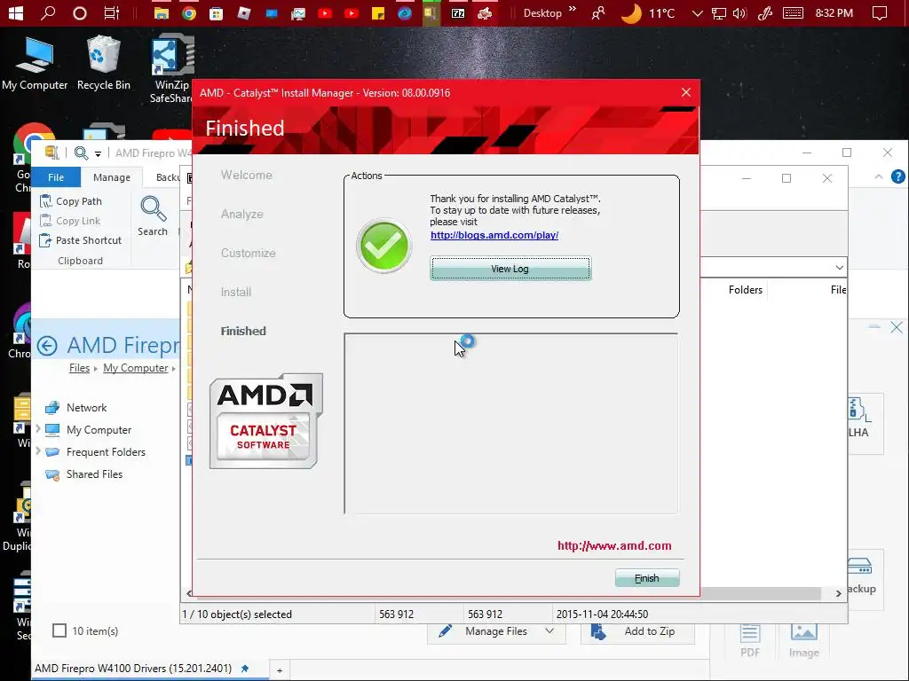Expand the Desktop toolbar chevron on taskbar
The image size is (909, 681).
(573, 9)
